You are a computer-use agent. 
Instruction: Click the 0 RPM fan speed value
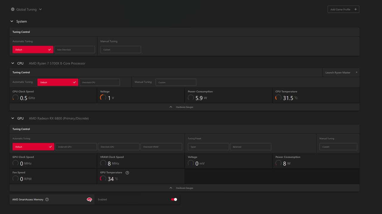pos(26,179)
